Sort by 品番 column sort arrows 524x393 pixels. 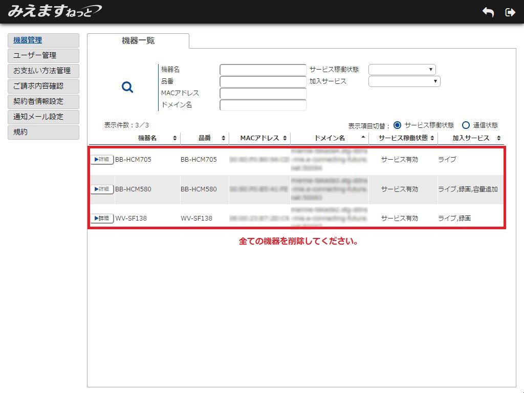(x=223, y=138)
